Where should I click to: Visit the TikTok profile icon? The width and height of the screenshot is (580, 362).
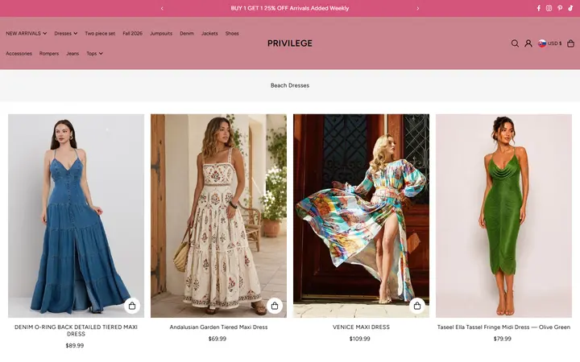pos(570,8)
